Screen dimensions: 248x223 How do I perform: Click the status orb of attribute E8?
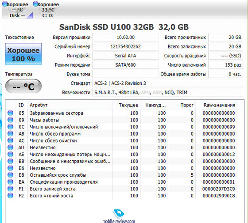point(11,175)
